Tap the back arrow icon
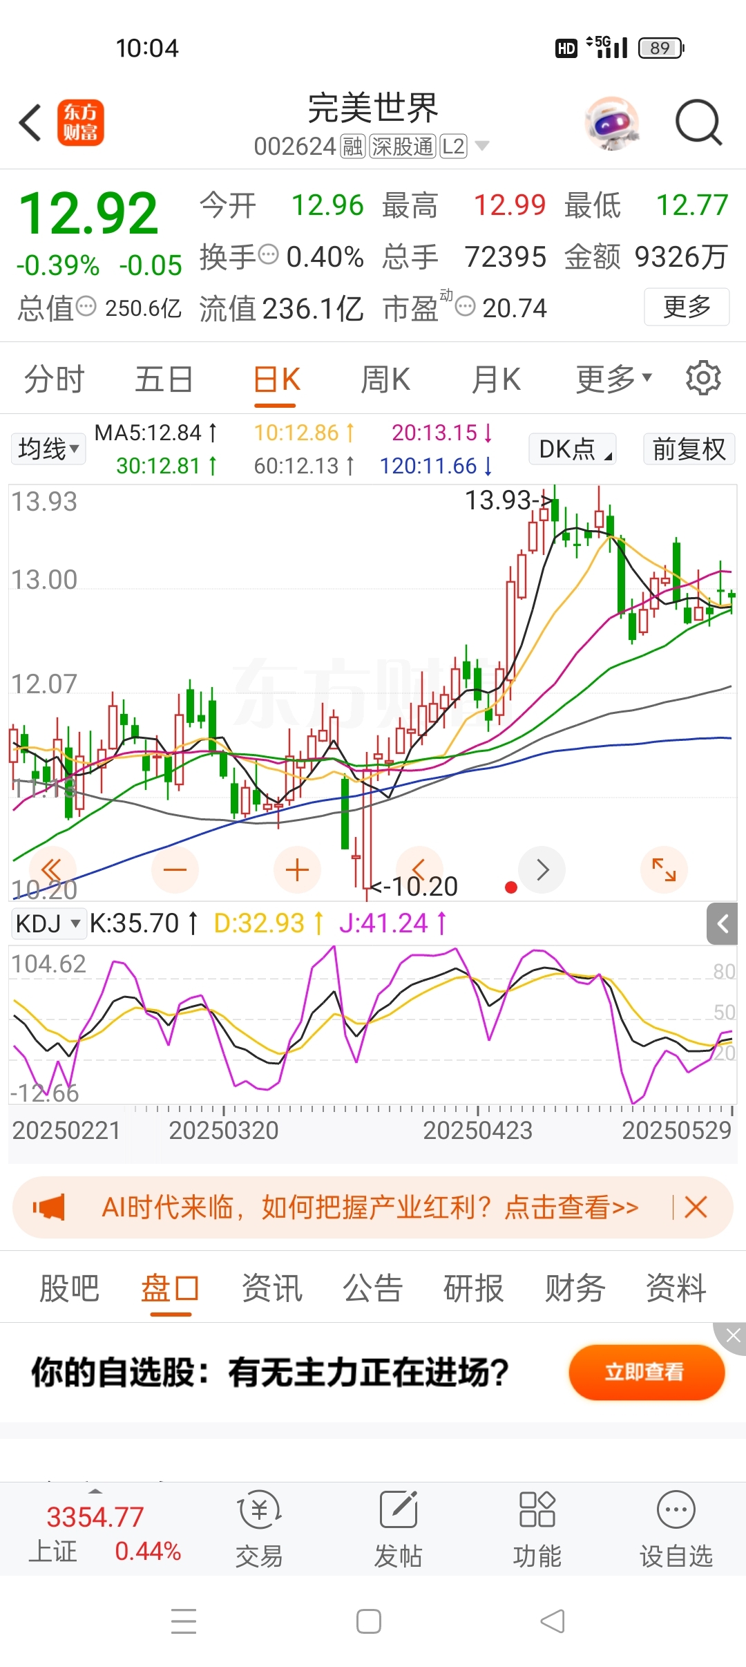This screenshot has height=1667, width=746. [x=30, y=123]
